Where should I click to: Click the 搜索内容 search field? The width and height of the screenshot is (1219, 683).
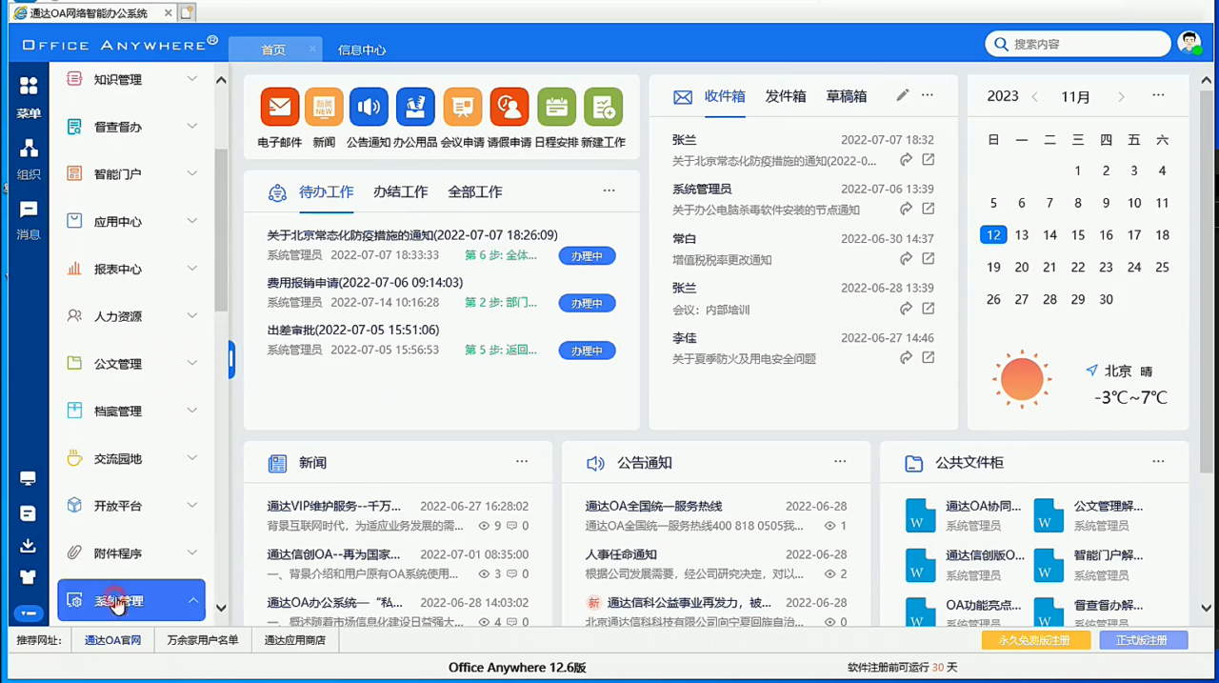1078,44
